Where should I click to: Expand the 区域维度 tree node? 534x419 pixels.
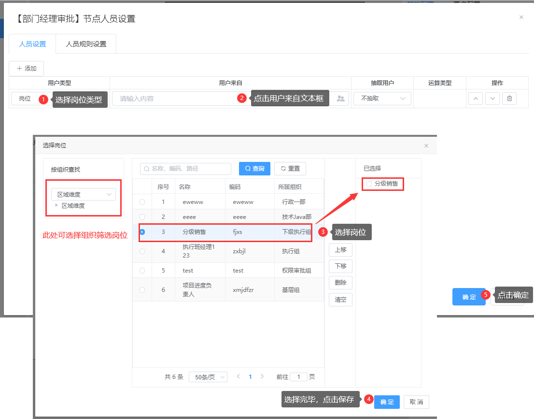click(57, 205)
